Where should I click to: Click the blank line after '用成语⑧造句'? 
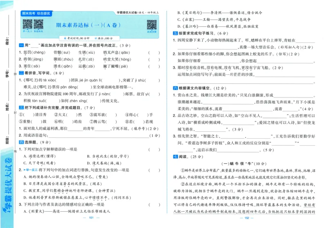click(99, 136)
